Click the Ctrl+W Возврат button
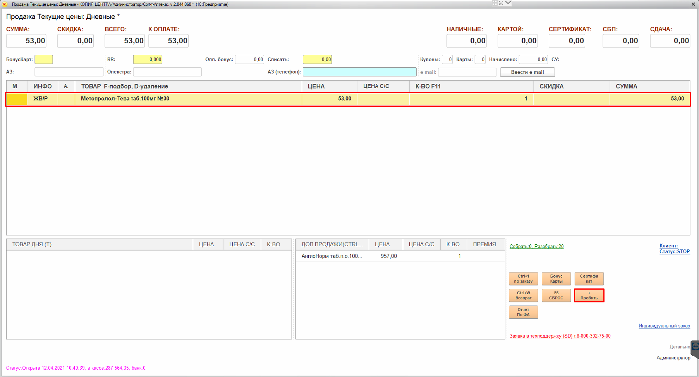Image resolution: width=699 pixels, height=377 pixels. tap(523, 295)
